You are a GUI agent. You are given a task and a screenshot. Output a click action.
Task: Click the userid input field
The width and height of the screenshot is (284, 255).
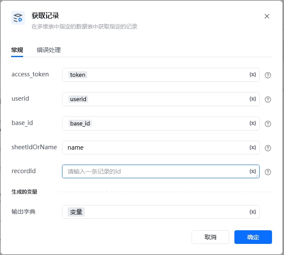161,99
